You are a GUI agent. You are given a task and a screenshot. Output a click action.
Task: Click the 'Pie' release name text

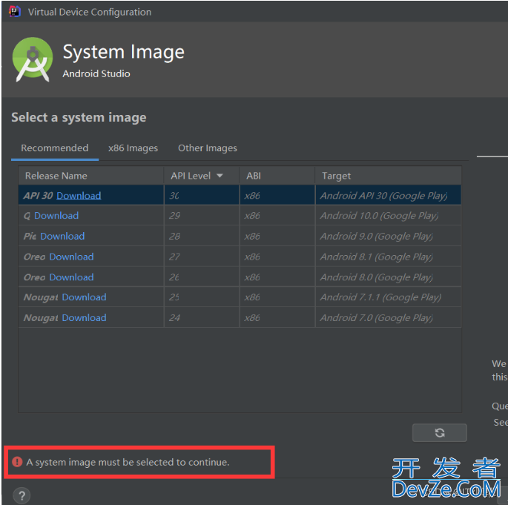pos(30,236)
